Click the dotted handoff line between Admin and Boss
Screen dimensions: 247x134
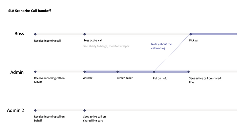[x=172, y=53]
